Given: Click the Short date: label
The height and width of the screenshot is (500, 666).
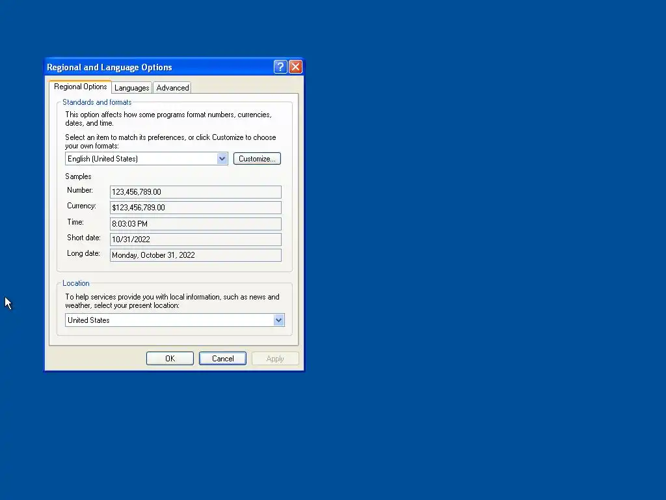Looking at the screenshot, I should [84, 238].
